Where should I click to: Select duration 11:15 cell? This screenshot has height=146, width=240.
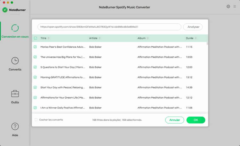(x=189, y=47)
